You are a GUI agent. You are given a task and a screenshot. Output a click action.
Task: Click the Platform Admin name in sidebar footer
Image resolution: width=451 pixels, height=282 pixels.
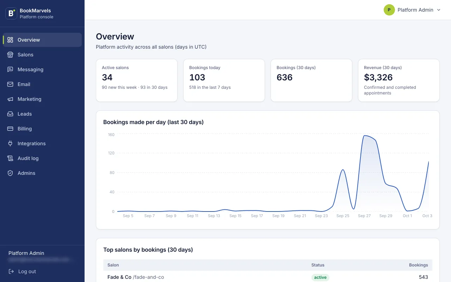click(x=26, y=253)
